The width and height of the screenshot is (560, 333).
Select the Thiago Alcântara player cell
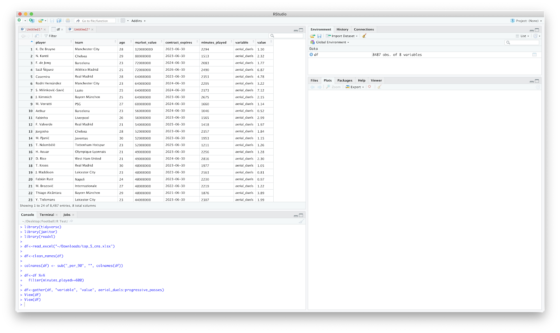pyautogui.click(x=54, y=193)
